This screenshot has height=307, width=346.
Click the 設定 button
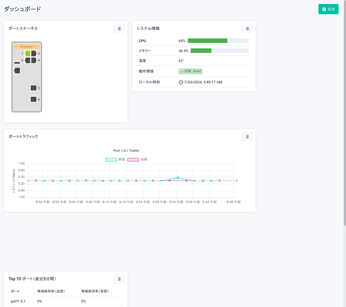click(328, 9)
